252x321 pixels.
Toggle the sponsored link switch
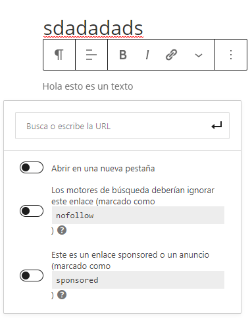(32, 276)
